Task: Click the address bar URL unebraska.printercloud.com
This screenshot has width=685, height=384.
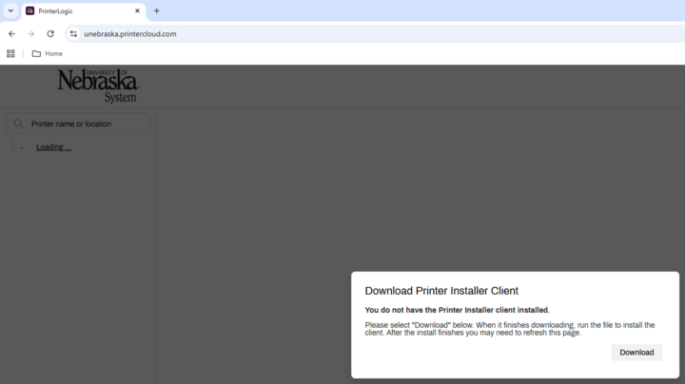Action: [130, 34]
